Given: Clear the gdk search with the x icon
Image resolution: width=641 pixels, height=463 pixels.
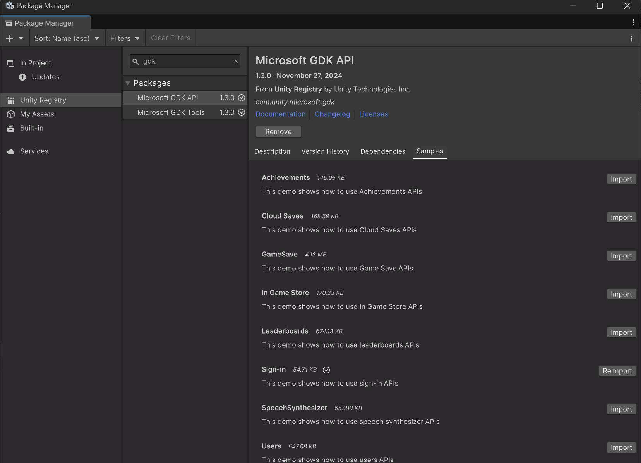Looking at the screenshot, I should [x=236, y=61].
